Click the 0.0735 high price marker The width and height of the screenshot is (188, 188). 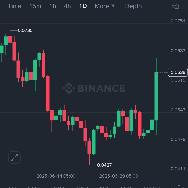[x=25, y=30]
